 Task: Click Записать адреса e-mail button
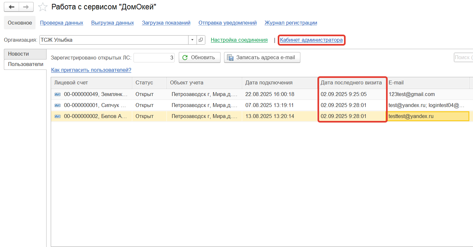click(x=262, y=58)
